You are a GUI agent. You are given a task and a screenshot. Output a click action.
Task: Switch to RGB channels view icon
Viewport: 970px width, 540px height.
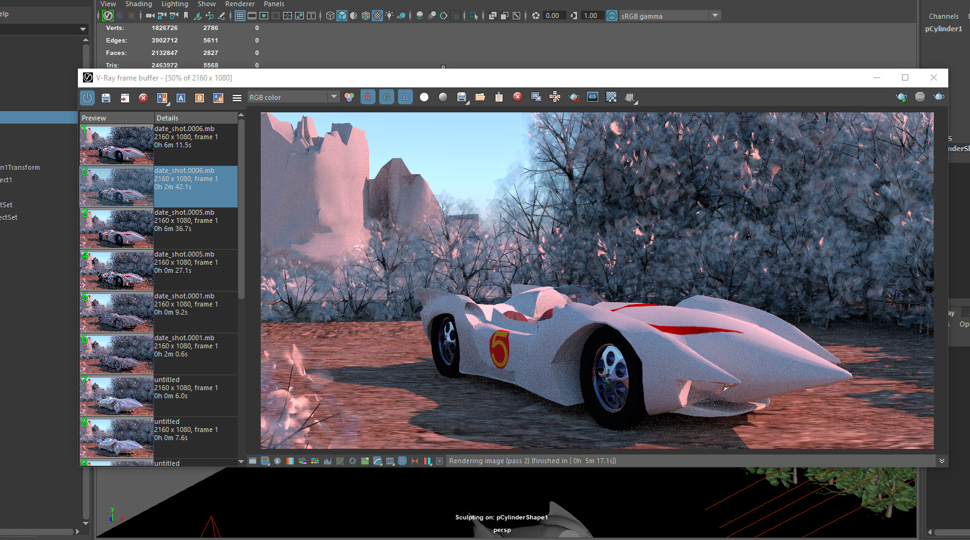coord(349,97)
